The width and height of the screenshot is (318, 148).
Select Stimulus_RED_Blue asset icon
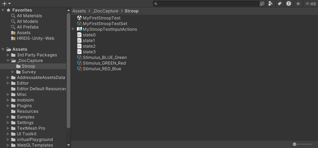tap(79, 69)
